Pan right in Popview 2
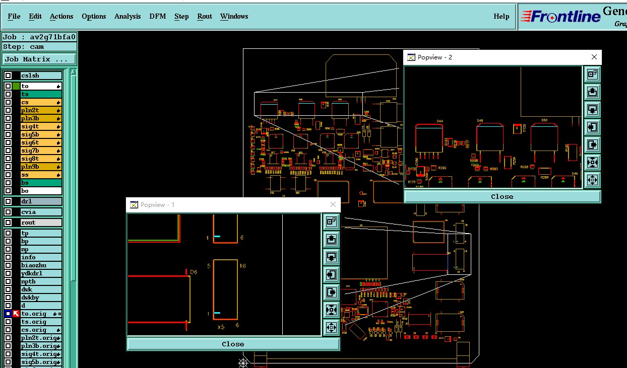 coord(593,145)
